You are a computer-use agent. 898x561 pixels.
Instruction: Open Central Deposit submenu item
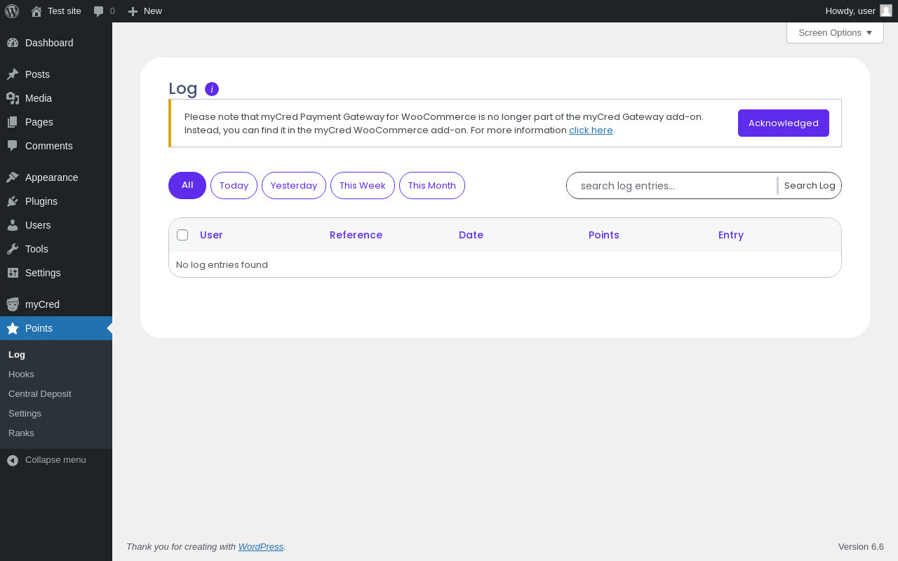click(x=40, y=394)
